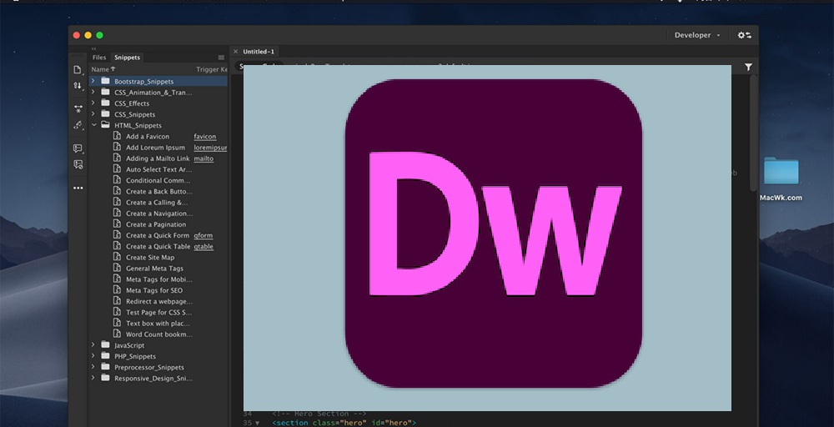Select Create a Calling &... snippet
The image size is (834, 427).
point(158,203)
